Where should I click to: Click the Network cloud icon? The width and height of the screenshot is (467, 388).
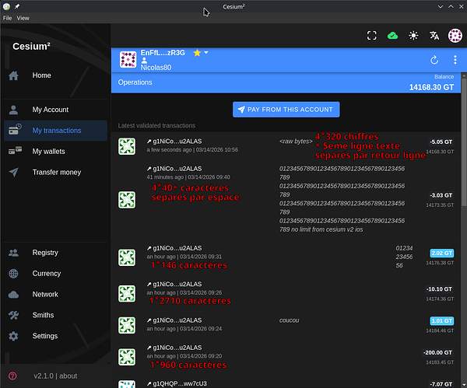(x=13, y=295)
